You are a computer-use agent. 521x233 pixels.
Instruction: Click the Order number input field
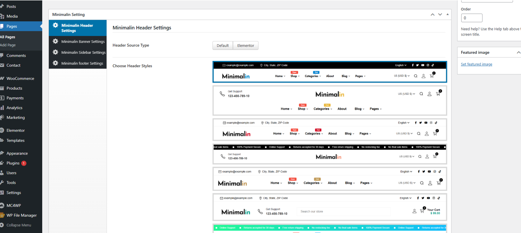click(472, 18)
